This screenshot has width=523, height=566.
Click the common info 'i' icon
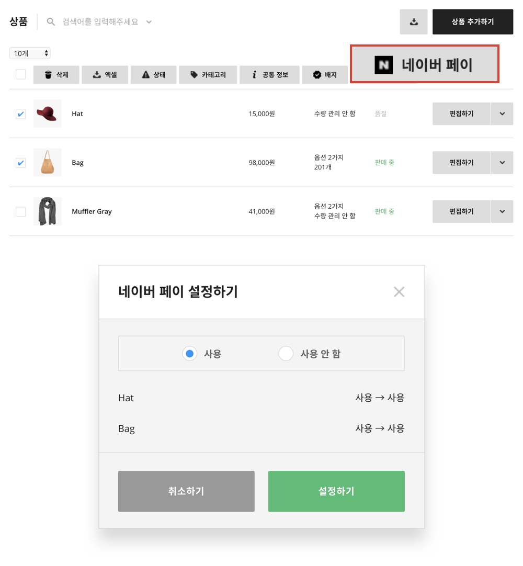click(x=255, y=75)
